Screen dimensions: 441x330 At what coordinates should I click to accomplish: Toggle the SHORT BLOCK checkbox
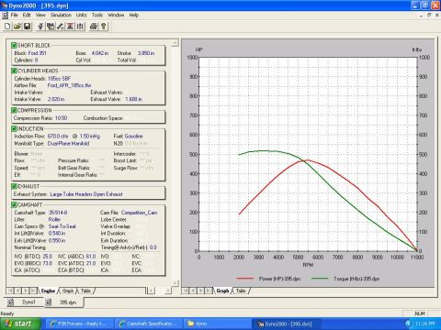(x=14, y=46)
